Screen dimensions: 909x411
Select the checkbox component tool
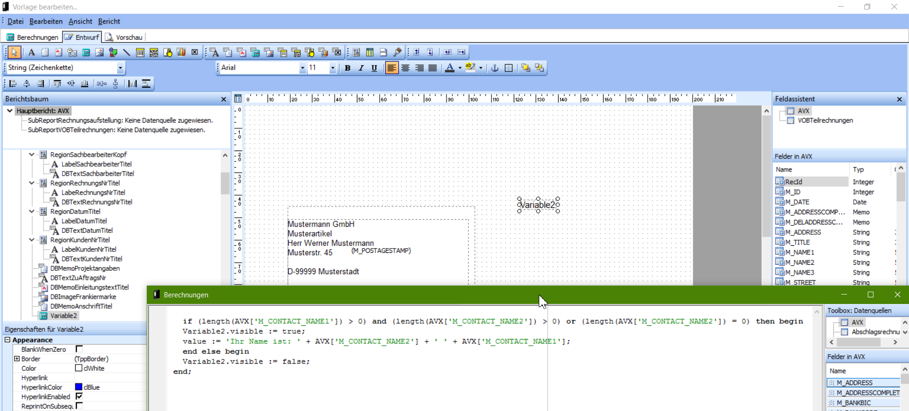pos(195,52)
